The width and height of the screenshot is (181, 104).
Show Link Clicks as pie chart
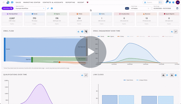176,75
